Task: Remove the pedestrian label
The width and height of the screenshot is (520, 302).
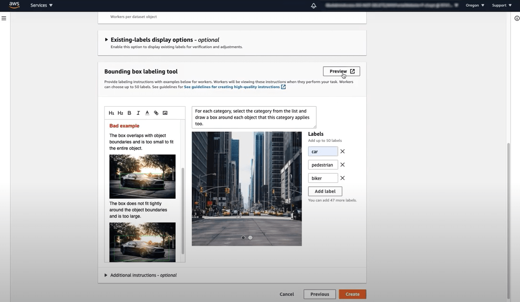Action: (343, 165)
